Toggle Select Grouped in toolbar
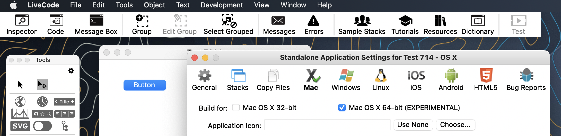561x136 pixels. [229, 25]
